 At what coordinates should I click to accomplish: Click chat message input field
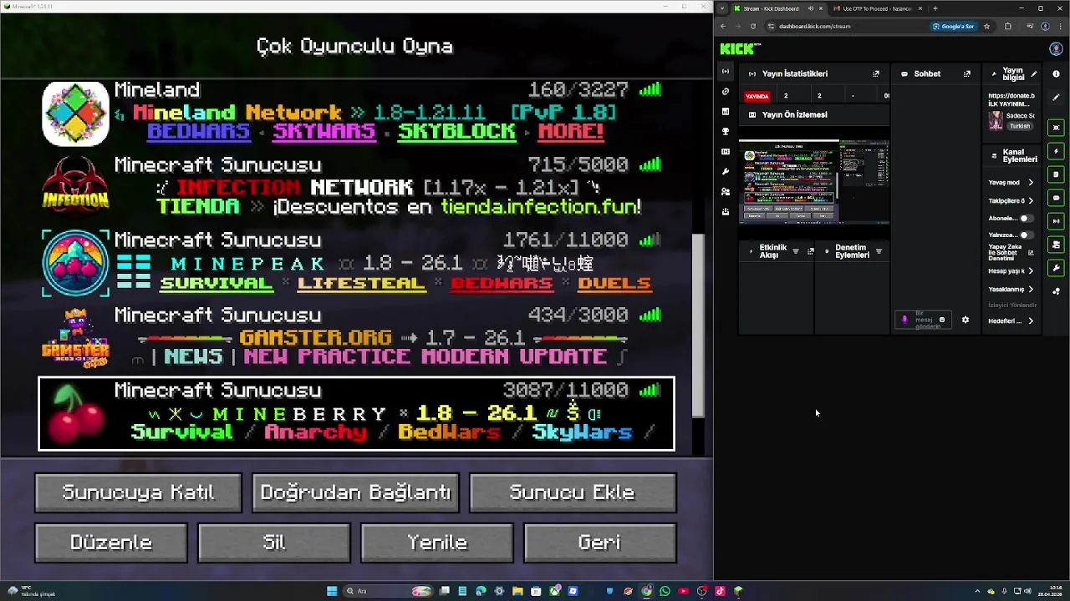coord(924,320)
